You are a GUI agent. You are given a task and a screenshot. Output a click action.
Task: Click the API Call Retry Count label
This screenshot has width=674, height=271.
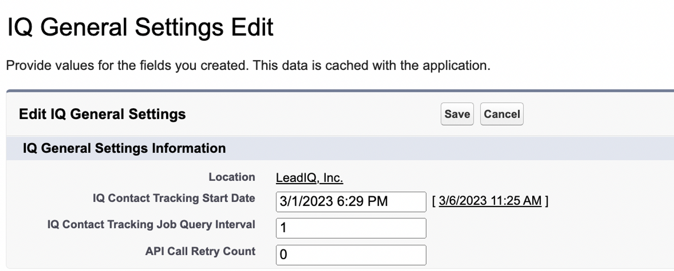click(x=200, y=251)
